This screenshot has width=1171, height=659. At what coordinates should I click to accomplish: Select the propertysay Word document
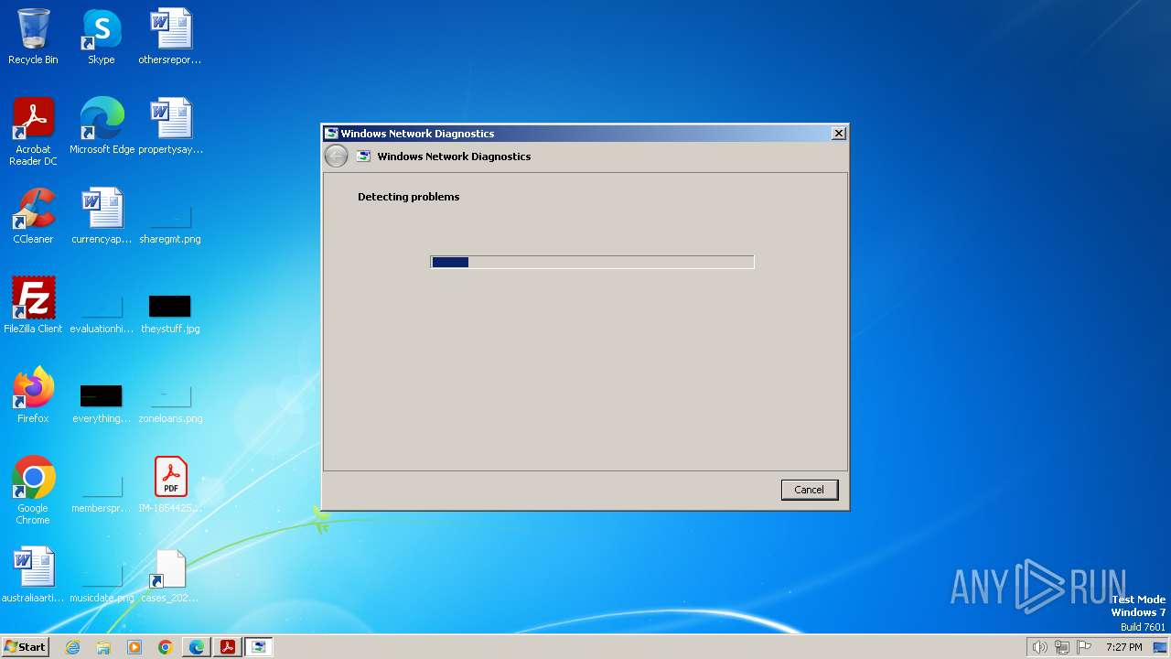pos(170,126)
